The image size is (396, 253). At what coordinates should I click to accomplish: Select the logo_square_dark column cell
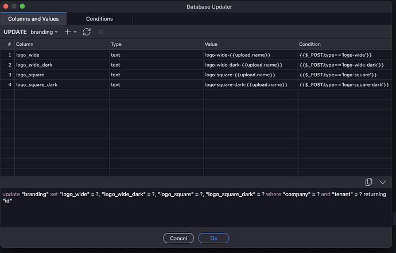click(x=62, y=84)
